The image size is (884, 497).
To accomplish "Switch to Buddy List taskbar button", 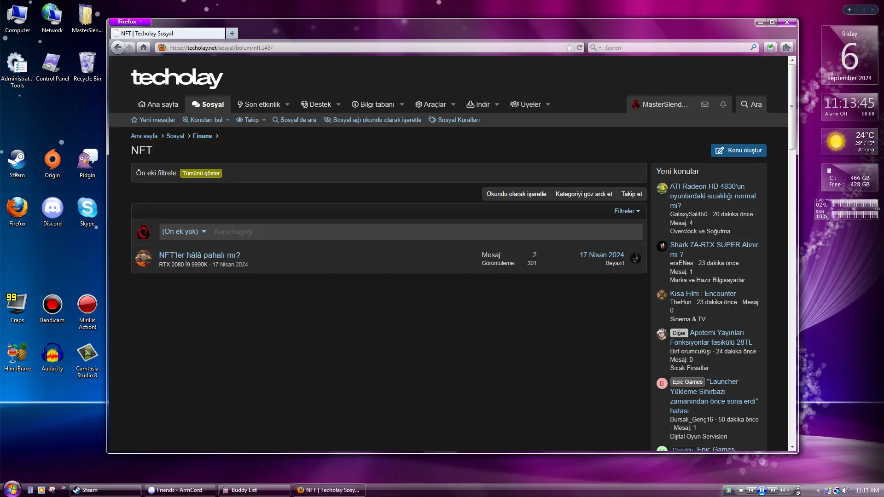I will 255,490.
